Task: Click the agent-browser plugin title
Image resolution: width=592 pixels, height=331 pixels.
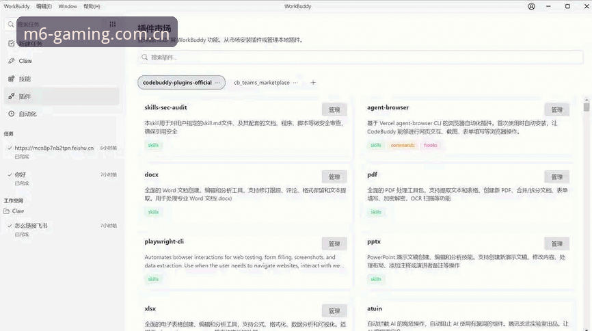Action: point(388,107)
